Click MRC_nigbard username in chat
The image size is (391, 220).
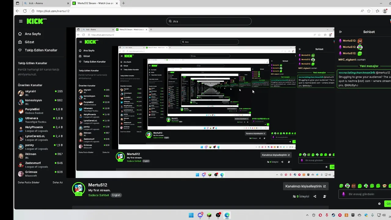tap(347, 60)
